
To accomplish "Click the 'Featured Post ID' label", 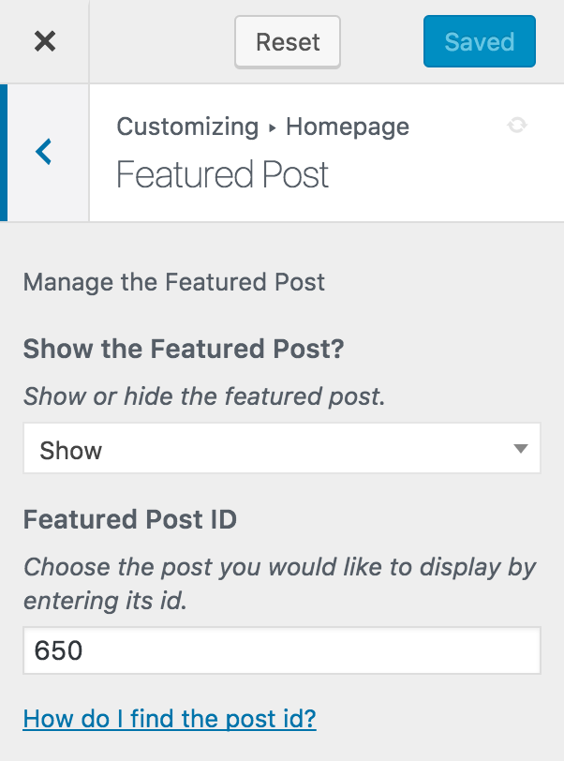I will click(x=130, y=519).
